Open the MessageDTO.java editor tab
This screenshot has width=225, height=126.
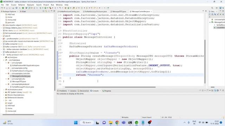[x=118, y=12]
